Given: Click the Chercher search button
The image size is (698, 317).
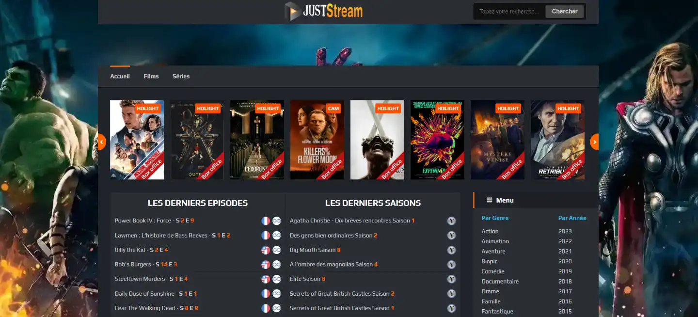Looking at the screenshot, I should (x=564, y=11).
